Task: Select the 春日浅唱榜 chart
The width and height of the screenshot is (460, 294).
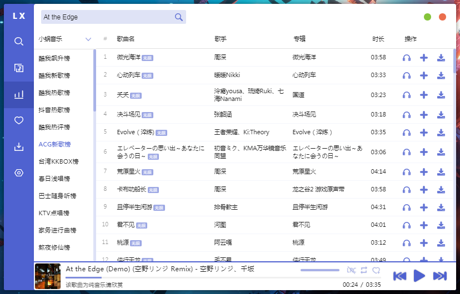Action: [x=54, y=179]
